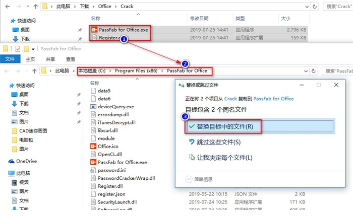Choose 让我决定每个文件(L) option
The image size is (353, 218).
224,158
